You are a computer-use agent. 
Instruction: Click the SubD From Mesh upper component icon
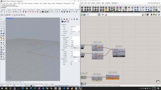[98, 47]
